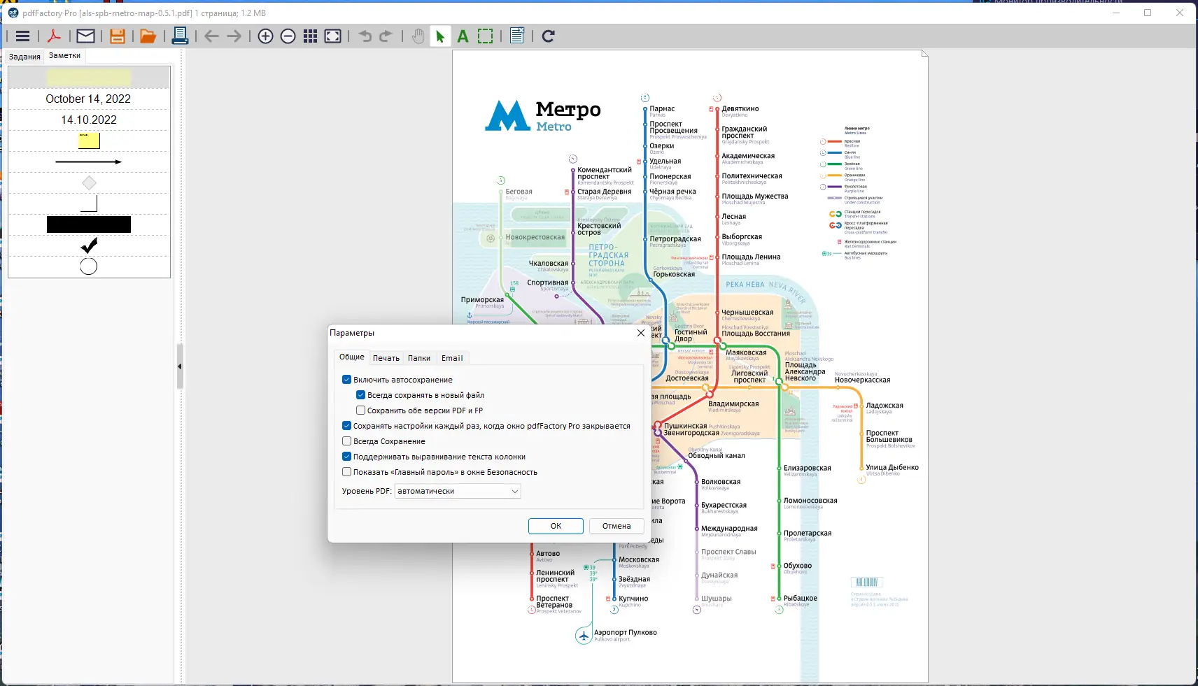Enable 'Сохранить обе версии PDF и FP'

point(360,410)
